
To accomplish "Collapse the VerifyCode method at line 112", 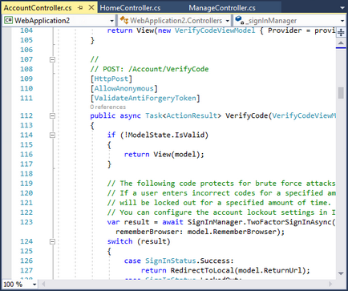I will [x=52, y=116].
